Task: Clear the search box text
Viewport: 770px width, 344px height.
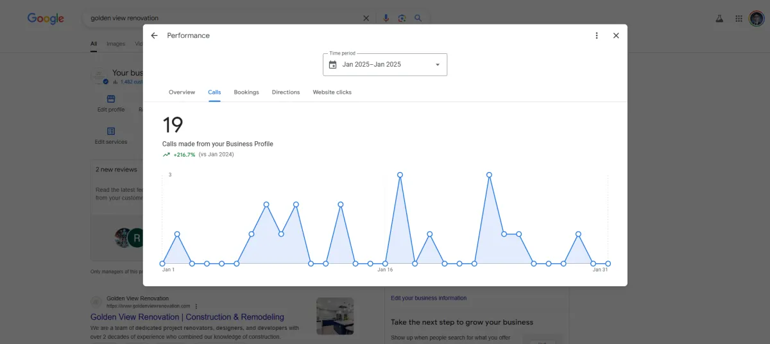Action: pos(366,18)
